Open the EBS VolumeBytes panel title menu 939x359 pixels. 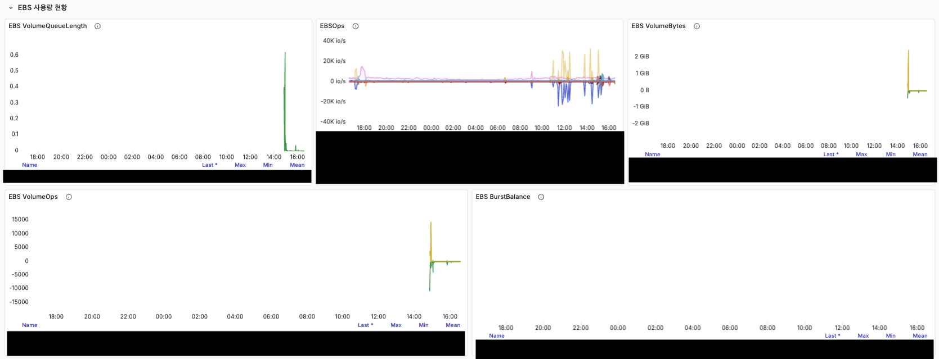click(658, 26)
